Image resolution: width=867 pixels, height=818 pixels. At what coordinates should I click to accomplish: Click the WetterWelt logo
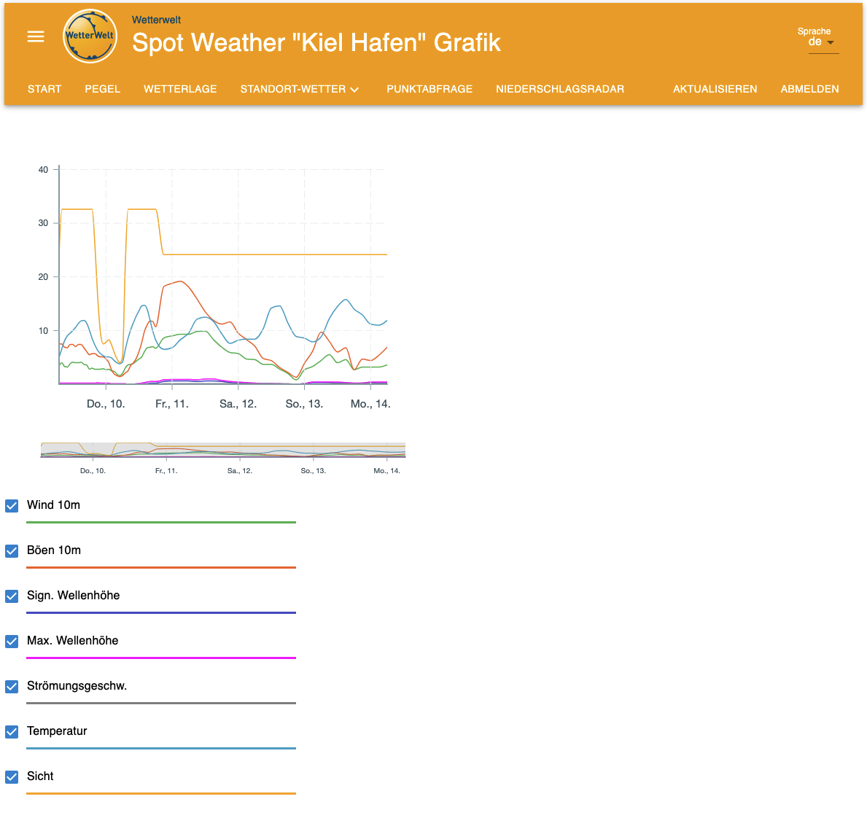click(x=90, y=36)
